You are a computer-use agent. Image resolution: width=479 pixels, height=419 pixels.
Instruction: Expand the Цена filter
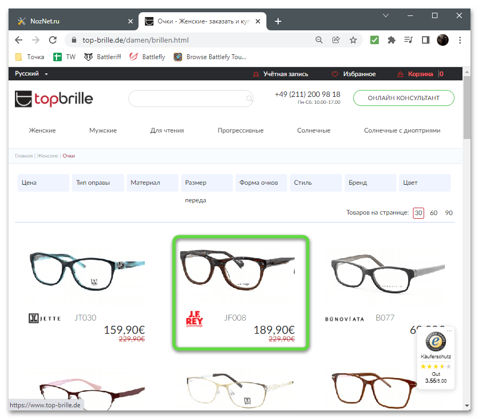[x=43, y=183]
